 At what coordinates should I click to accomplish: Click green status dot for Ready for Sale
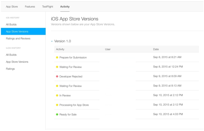(57, 114)
